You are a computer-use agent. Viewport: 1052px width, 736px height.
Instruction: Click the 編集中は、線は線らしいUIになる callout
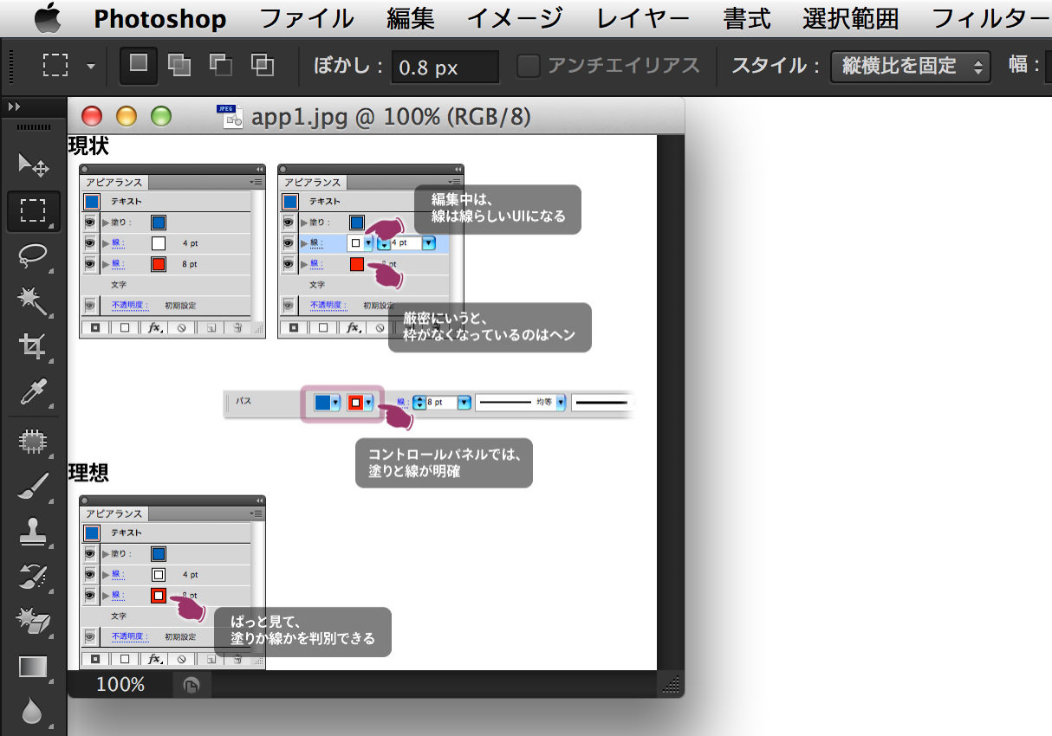pos(497,209)
